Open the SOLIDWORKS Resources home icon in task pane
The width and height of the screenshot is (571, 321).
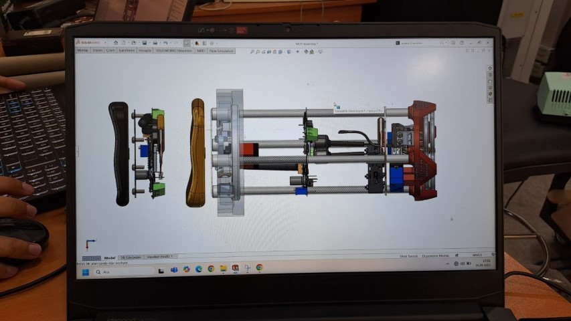coord(490,70)
